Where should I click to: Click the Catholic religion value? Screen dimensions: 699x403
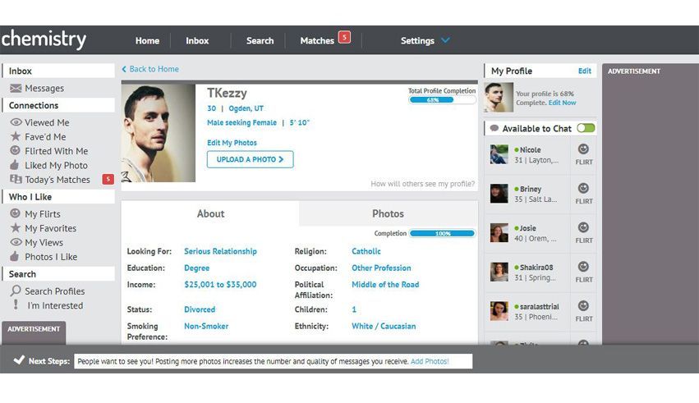tap(366, 251)
